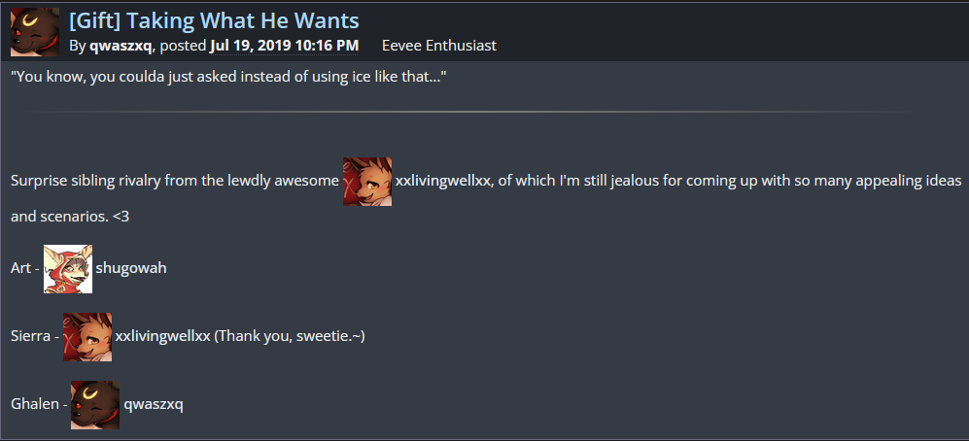This screenshot has width=969, height=441.
Task: Open the shugowah username link
Action: pos(130,268)
